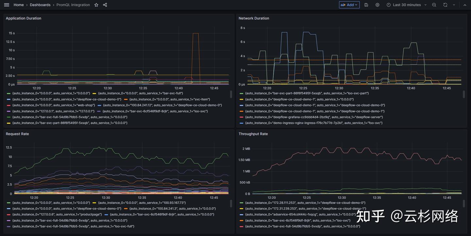The width and height of the screenshot is (471, 236).
Task: Open Last 30 minutes time picker
Action: 407,5
